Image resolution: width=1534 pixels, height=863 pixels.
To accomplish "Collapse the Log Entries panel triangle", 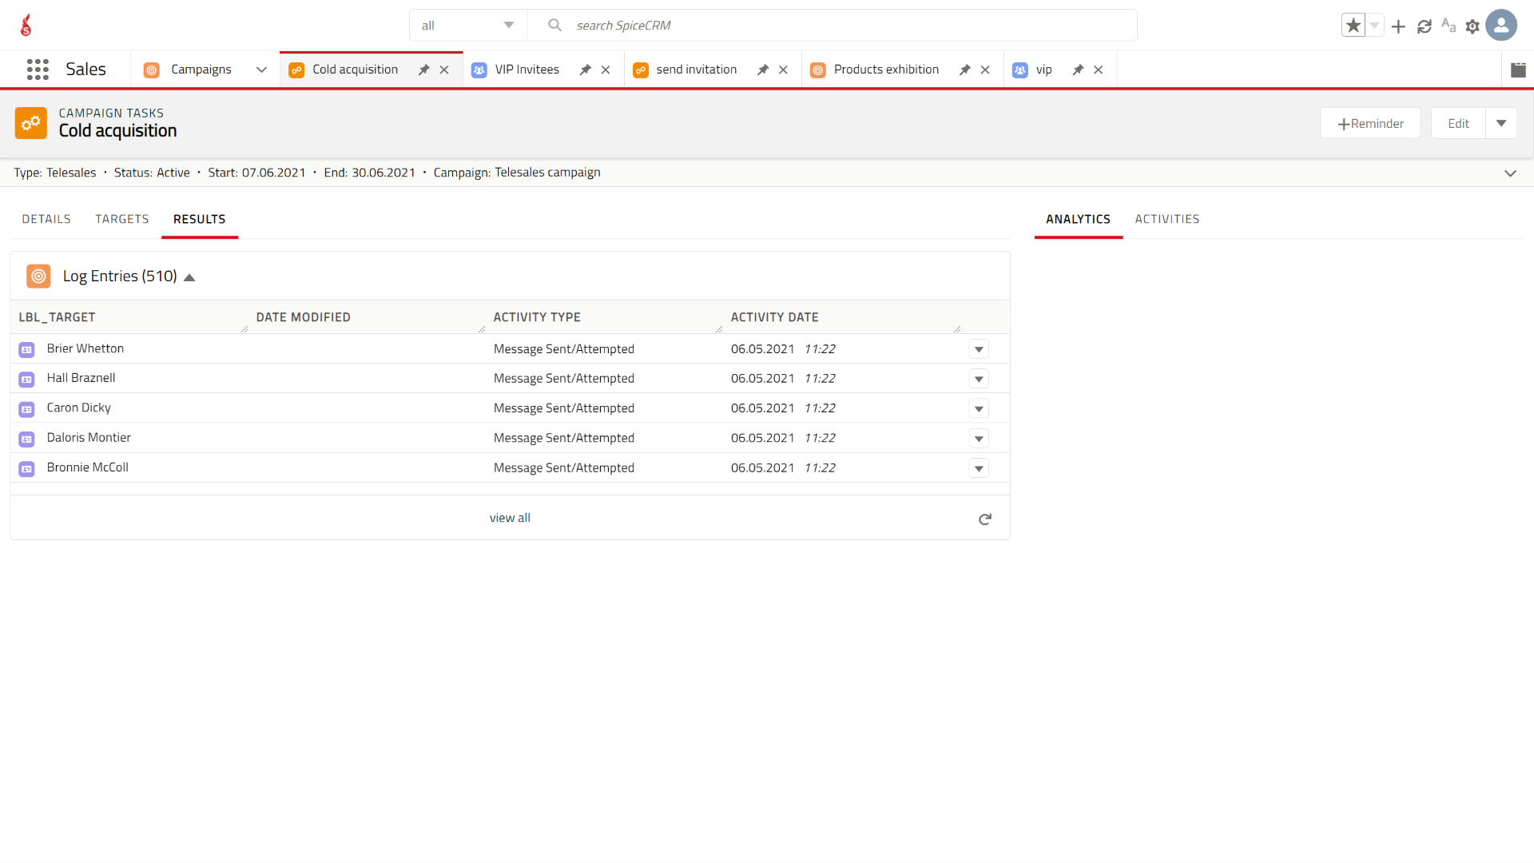I will [189, 277].
